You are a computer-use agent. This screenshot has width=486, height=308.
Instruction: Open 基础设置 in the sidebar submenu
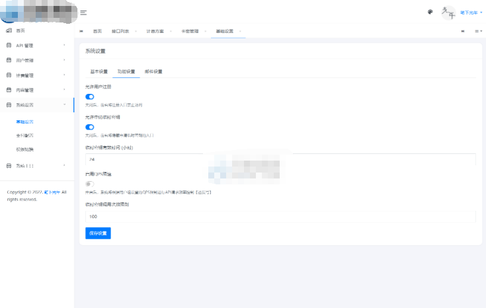click(x=25, y=122)
